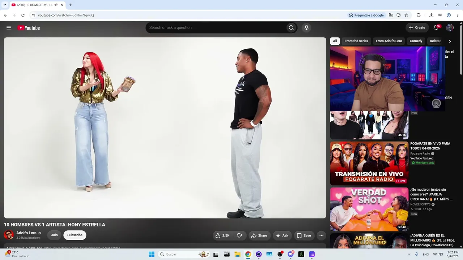Open a new browser tab
The width and height of the screenshot is (463, 260).
click(70, 5)
